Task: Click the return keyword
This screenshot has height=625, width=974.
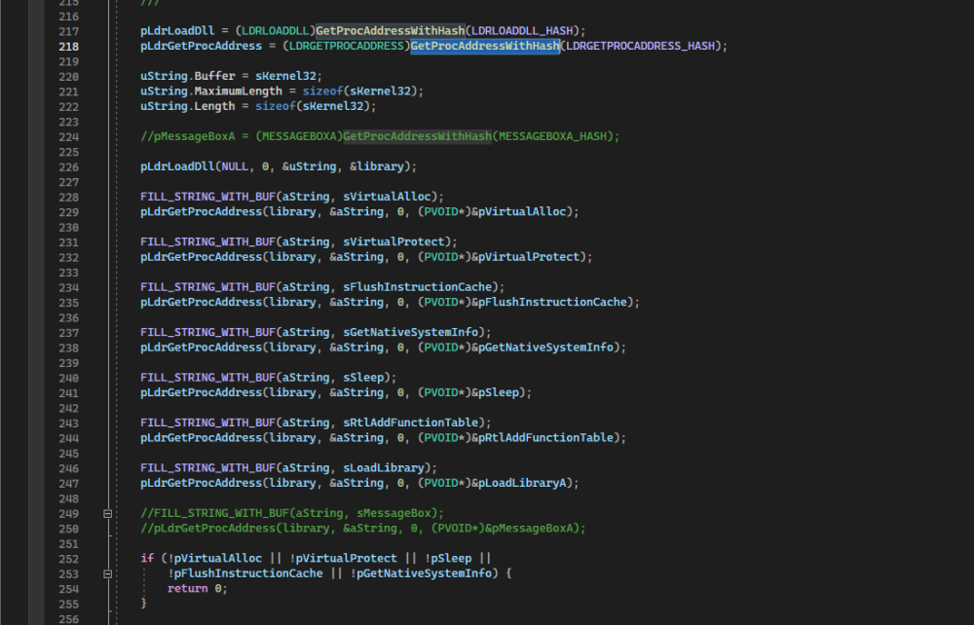Action: (187, 589)
